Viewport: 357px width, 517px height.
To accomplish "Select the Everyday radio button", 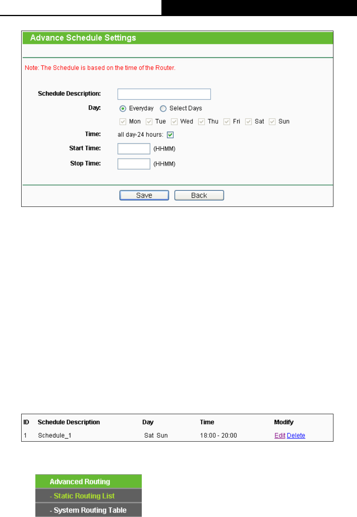I will [x=123, y=108].
